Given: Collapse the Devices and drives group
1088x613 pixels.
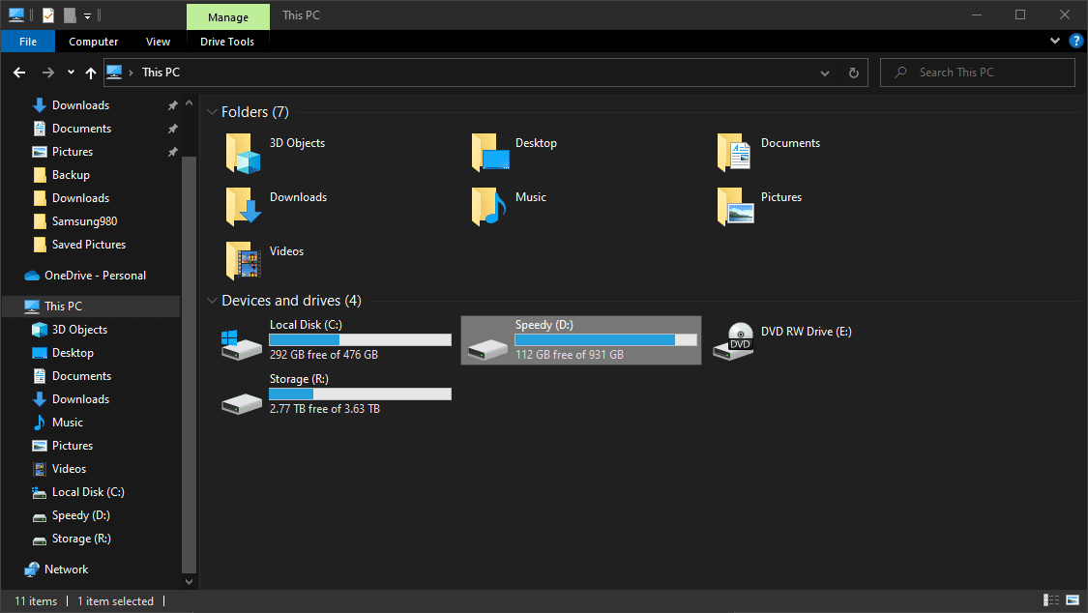Looking at the screenshot, I should point(212,301).
